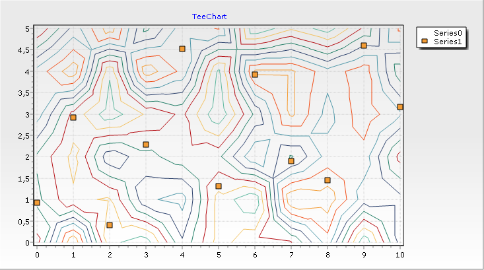484x270 pixels.
Task: Click the TeeChart title text
Action: (209, 17)
